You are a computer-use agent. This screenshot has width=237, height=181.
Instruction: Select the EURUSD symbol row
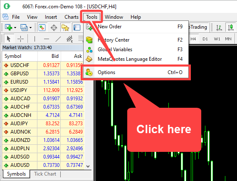[43, 82]
